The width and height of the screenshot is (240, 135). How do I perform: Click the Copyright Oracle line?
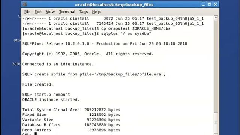88,54
